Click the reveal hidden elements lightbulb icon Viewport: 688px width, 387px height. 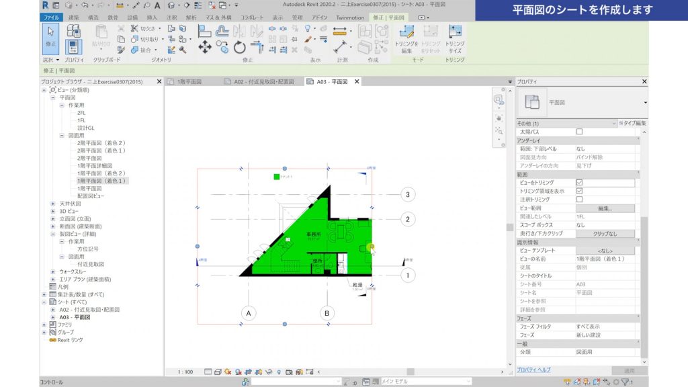279,369
